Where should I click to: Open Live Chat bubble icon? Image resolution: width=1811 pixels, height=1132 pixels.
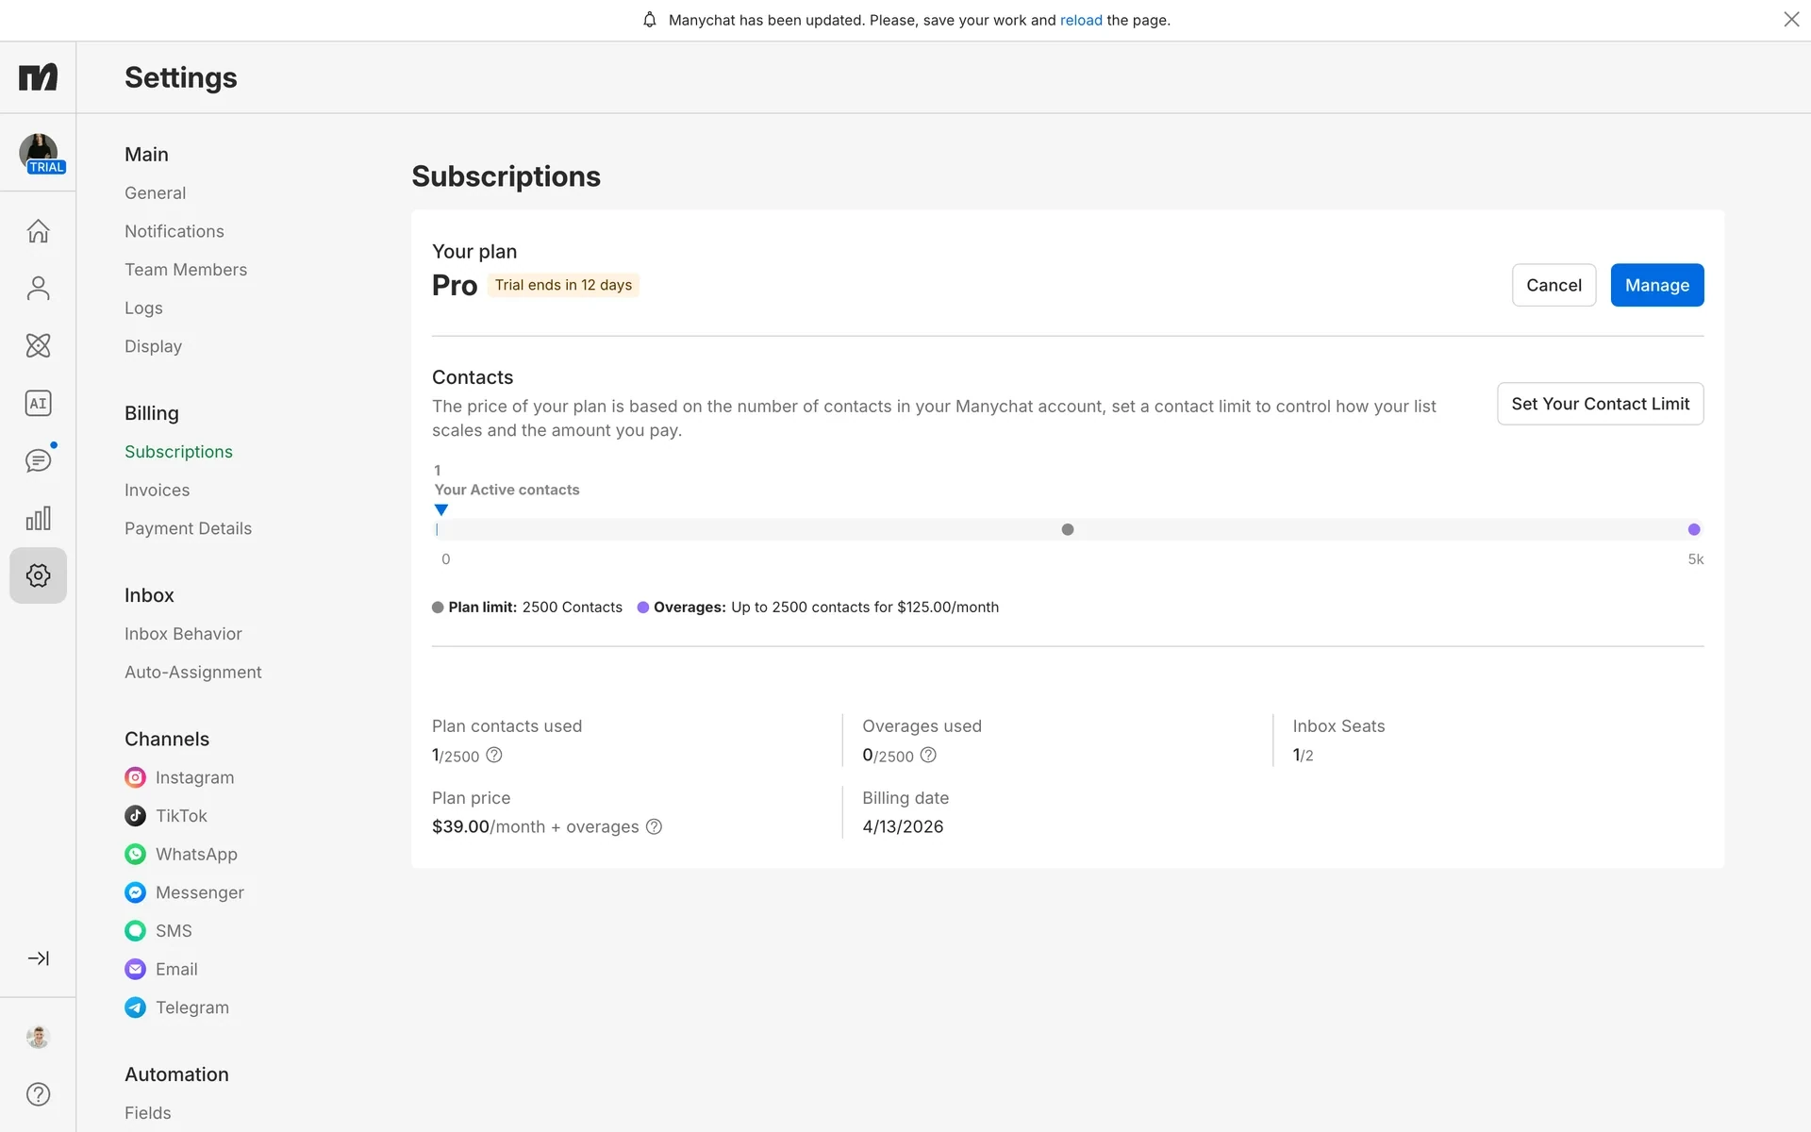tap(38, 461)
